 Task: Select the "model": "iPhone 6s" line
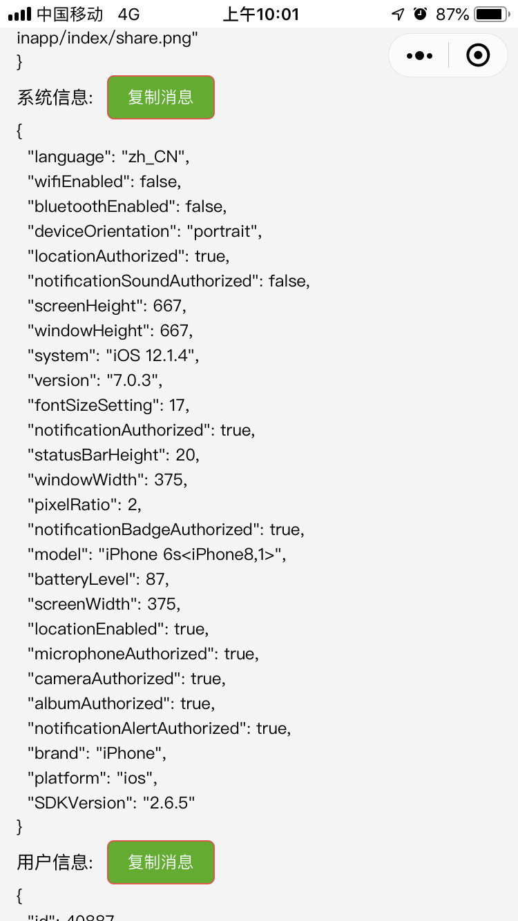pos(157,554)
